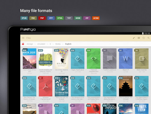
Task: Open the Robin Hood FB2 book
Action: 142,59
